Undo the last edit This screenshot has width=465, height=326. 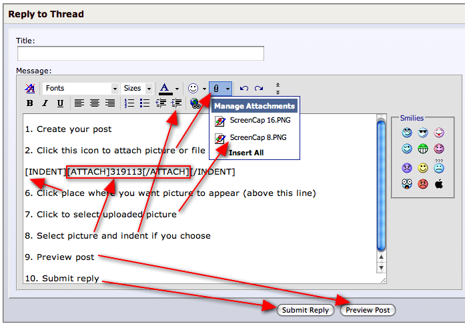[x=244, y=88]
